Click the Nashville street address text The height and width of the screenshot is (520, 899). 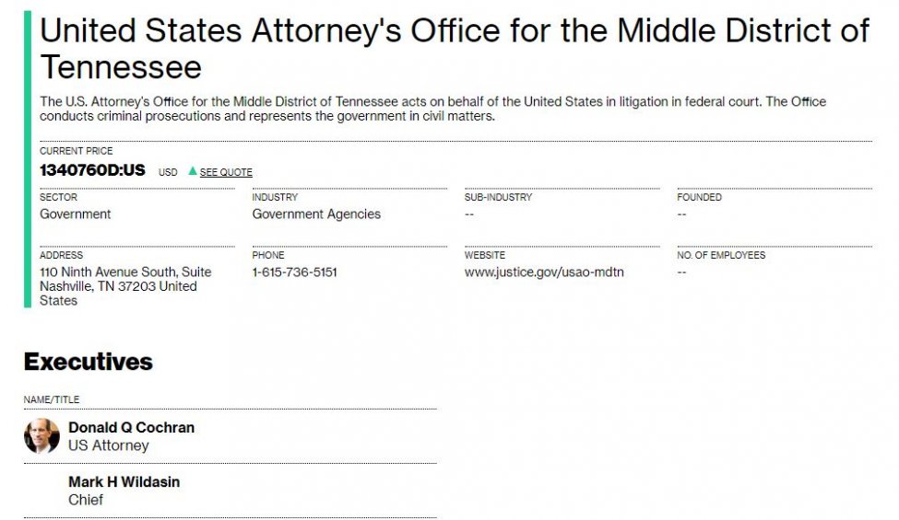(x=125, y=286)
